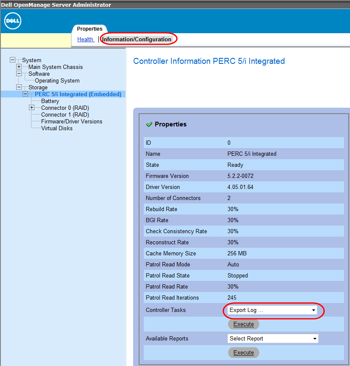This screenshot has width=350, height=366.
Task: Select Main System Chassis in tree
Action: (55, 67)
